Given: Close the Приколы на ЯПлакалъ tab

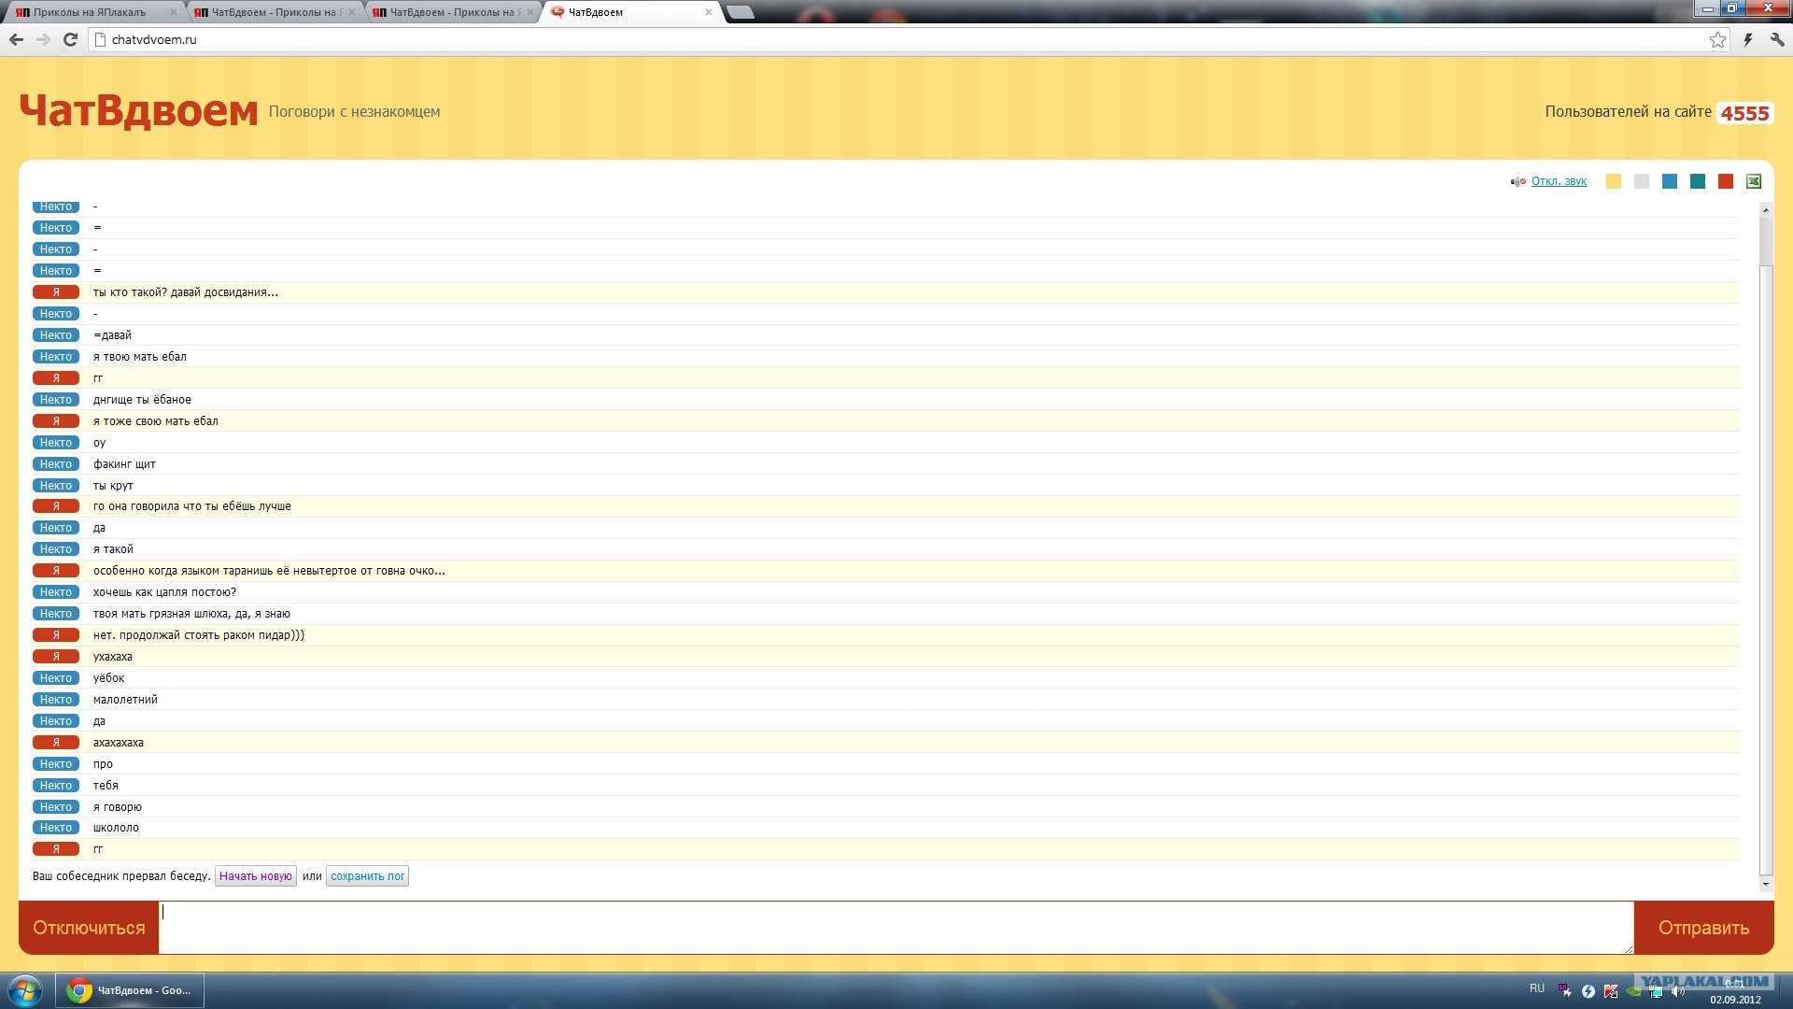Looking at the screenshot, I should [x=173, y=12].
